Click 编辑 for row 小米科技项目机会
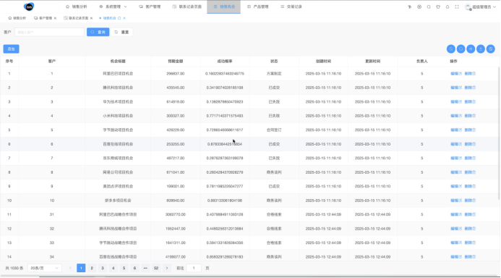The image size is (501, 278). click(x=456, y=116)
